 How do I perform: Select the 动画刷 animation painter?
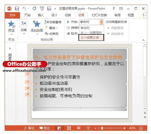point(51,34)
